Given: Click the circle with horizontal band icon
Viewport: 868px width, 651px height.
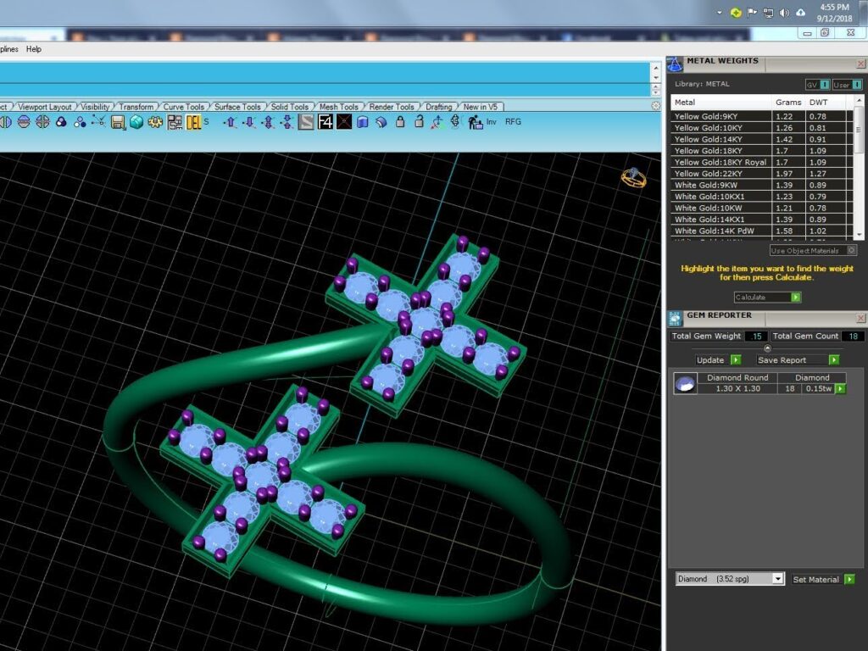Looking at the screenshot, I should point(24,122).
